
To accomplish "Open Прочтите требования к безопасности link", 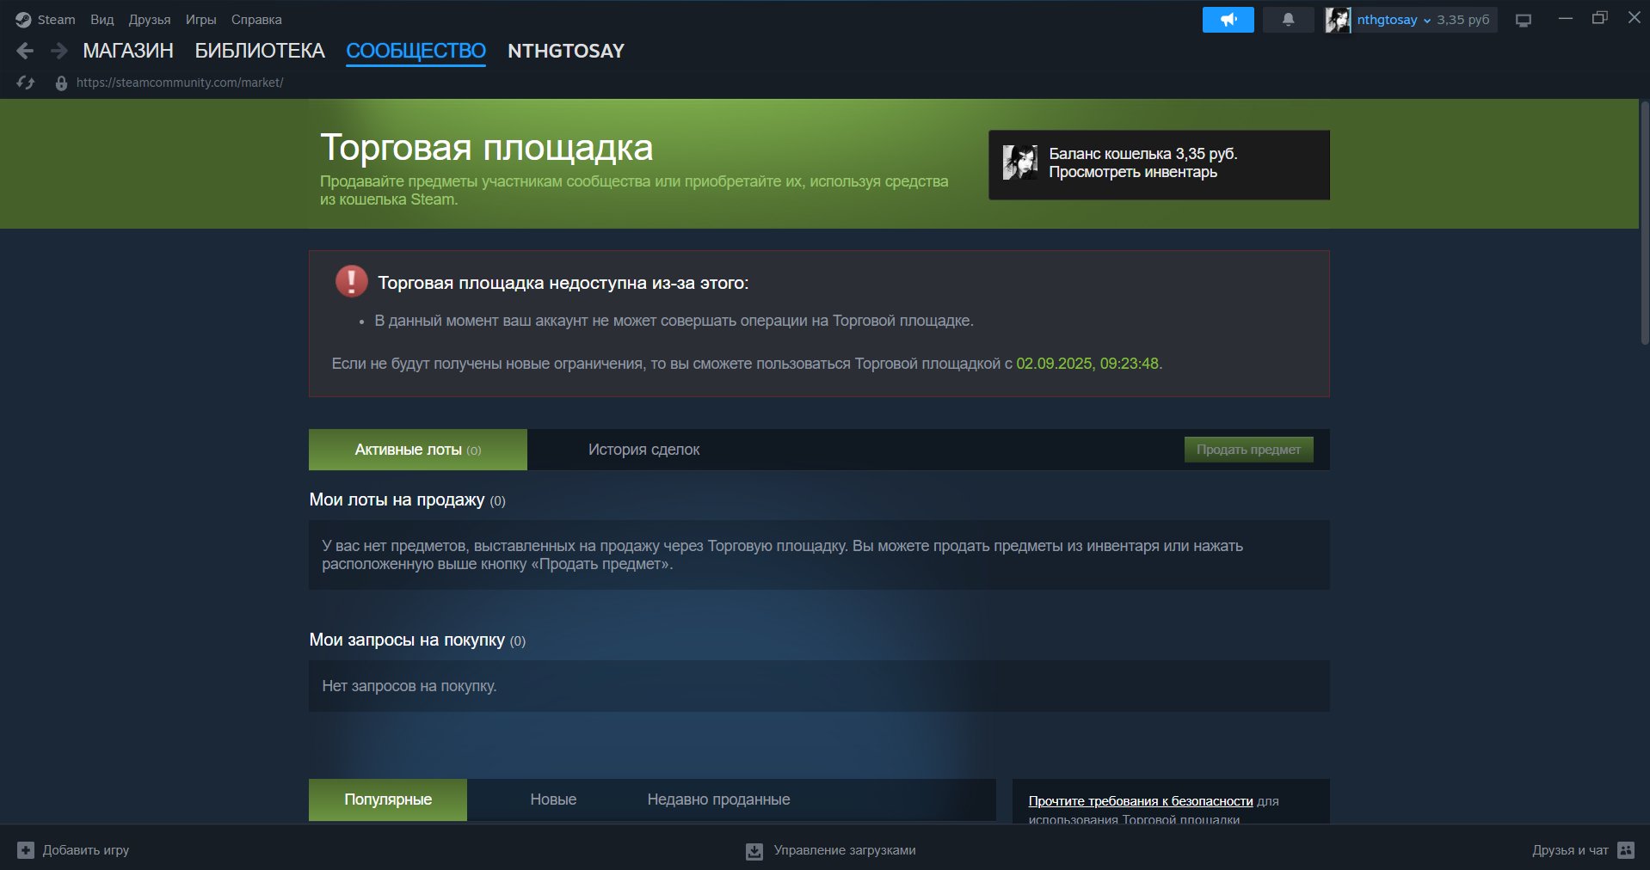I will (x=1141, y=801).
